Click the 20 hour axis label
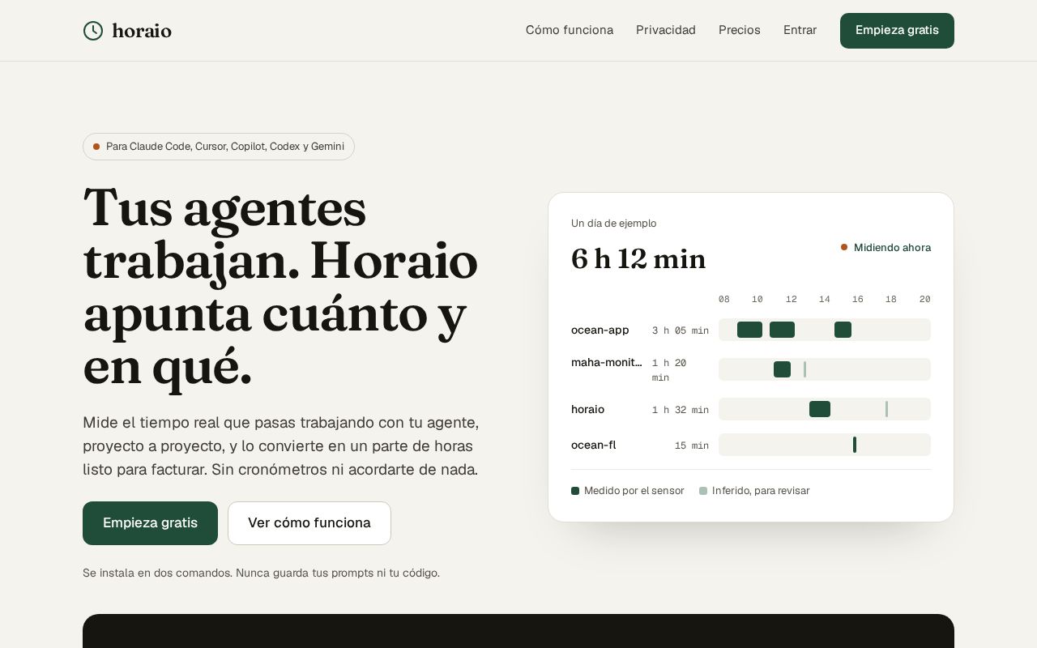 point(925,300)
